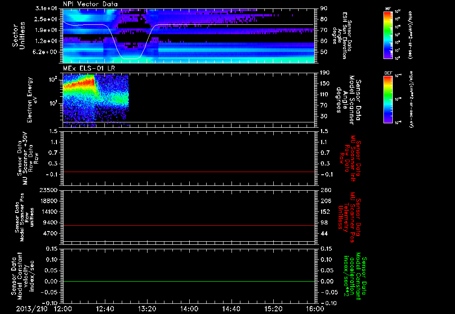The image size is (455, 314).
Task: Click the 14100 scanner position tick label
Action: (x=48, y=212)
